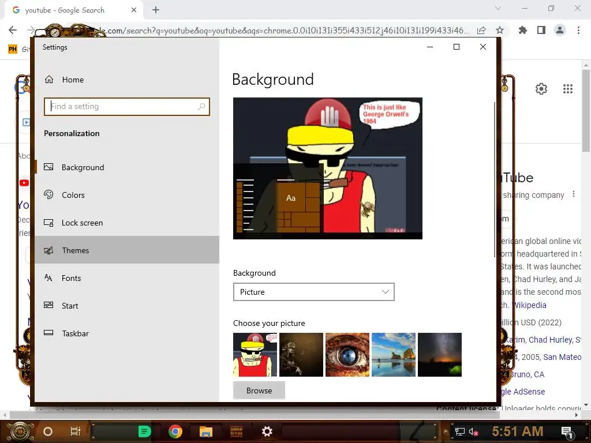Expand the Background Picture dropdown
The width and height of the screenshot is (591, 443).
click(x=313, y=292)
